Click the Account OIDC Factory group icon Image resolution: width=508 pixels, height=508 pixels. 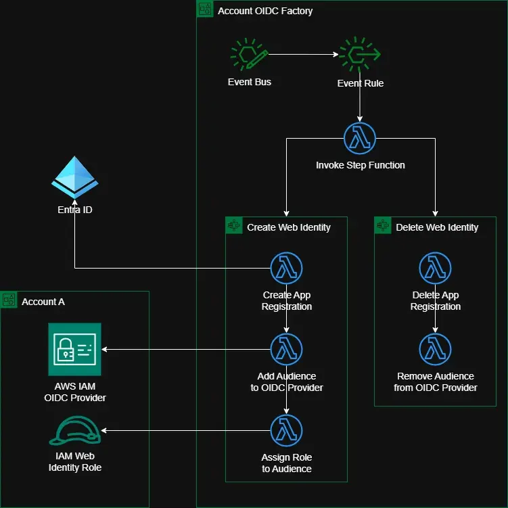click(205, 9)
